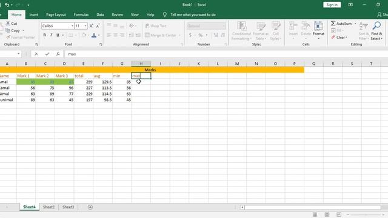Expand the font color dropdown arrow

point(99,35)
